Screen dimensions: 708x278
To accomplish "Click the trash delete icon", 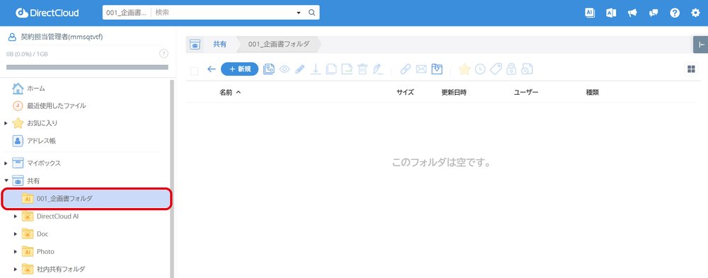I will click(362, 69).
